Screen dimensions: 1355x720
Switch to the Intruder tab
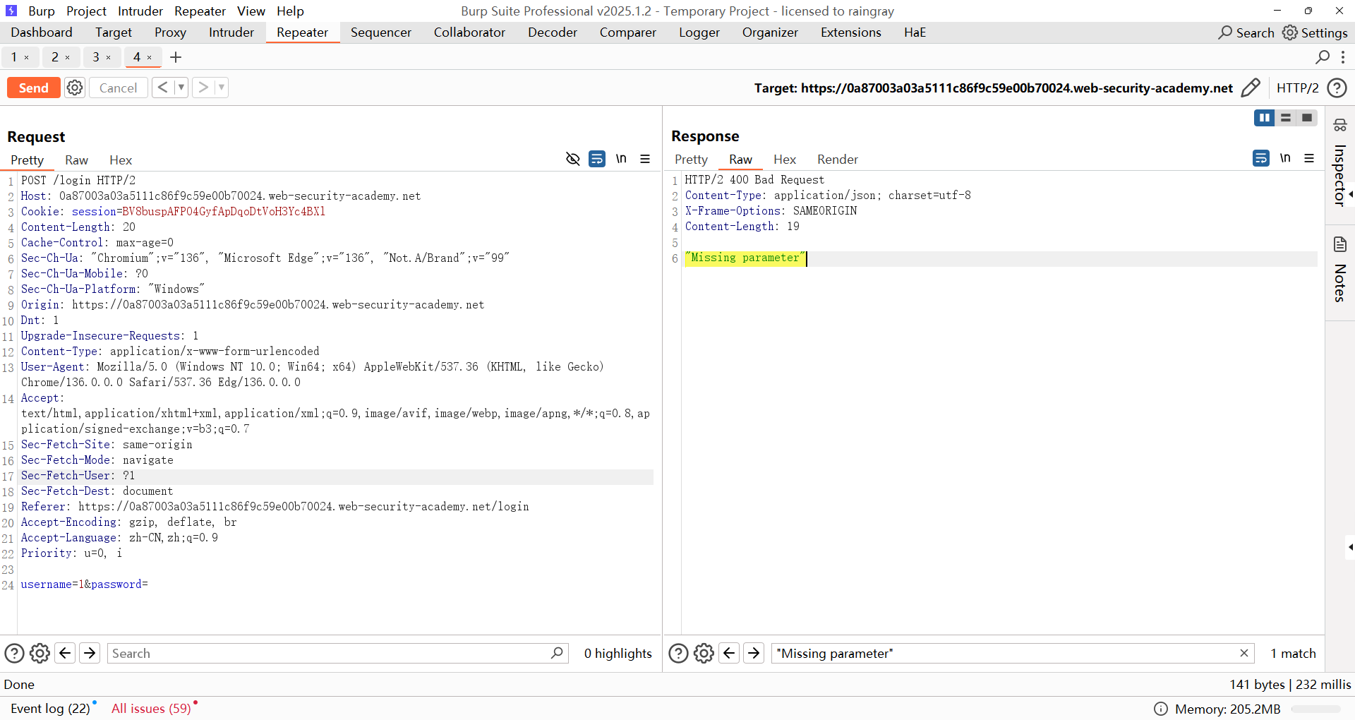point(231,32)
